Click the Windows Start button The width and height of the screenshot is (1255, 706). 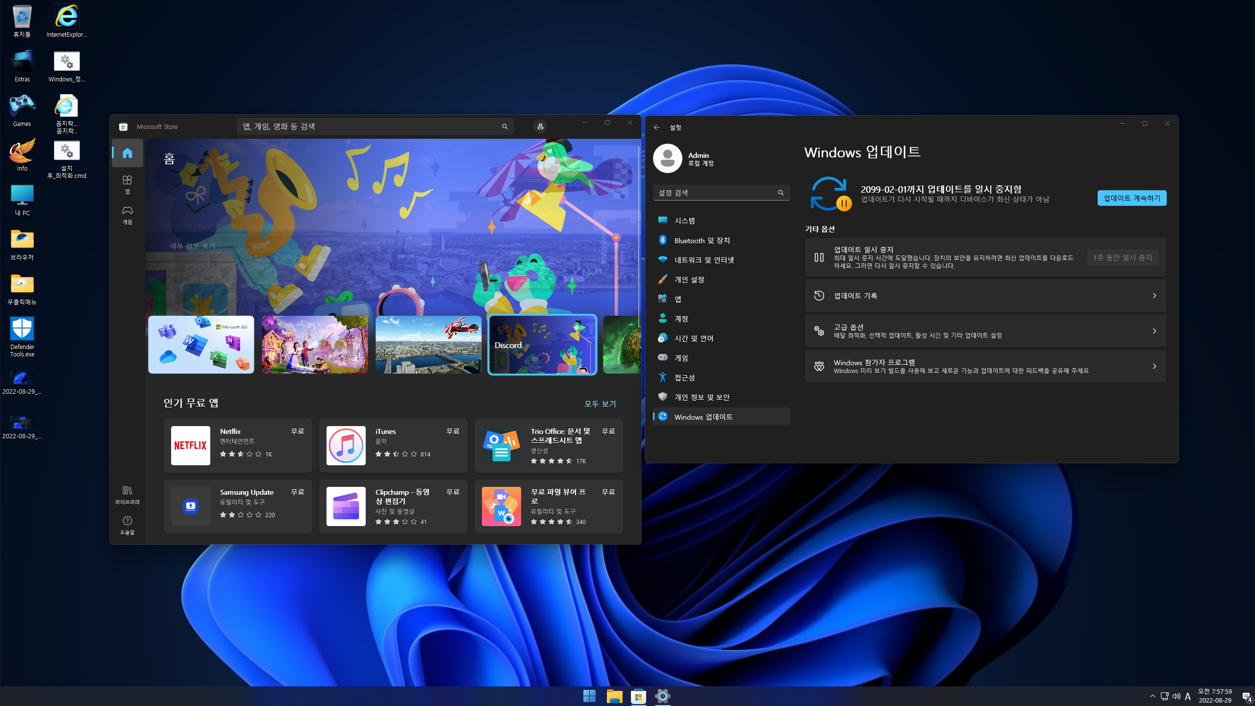tap(589, 696)
